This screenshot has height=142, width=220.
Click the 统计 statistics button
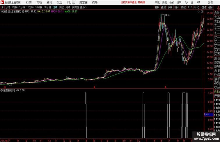(x=177, y=7)
